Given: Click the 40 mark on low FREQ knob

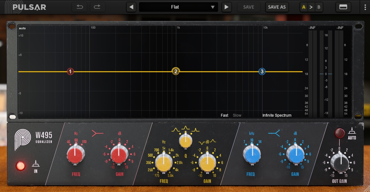Looking at the screenshot, I should point(69,142).
